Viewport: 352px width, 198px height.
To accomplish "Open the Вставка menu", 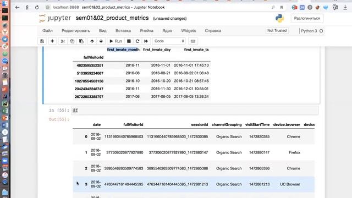I will click(x=123, y=31).
